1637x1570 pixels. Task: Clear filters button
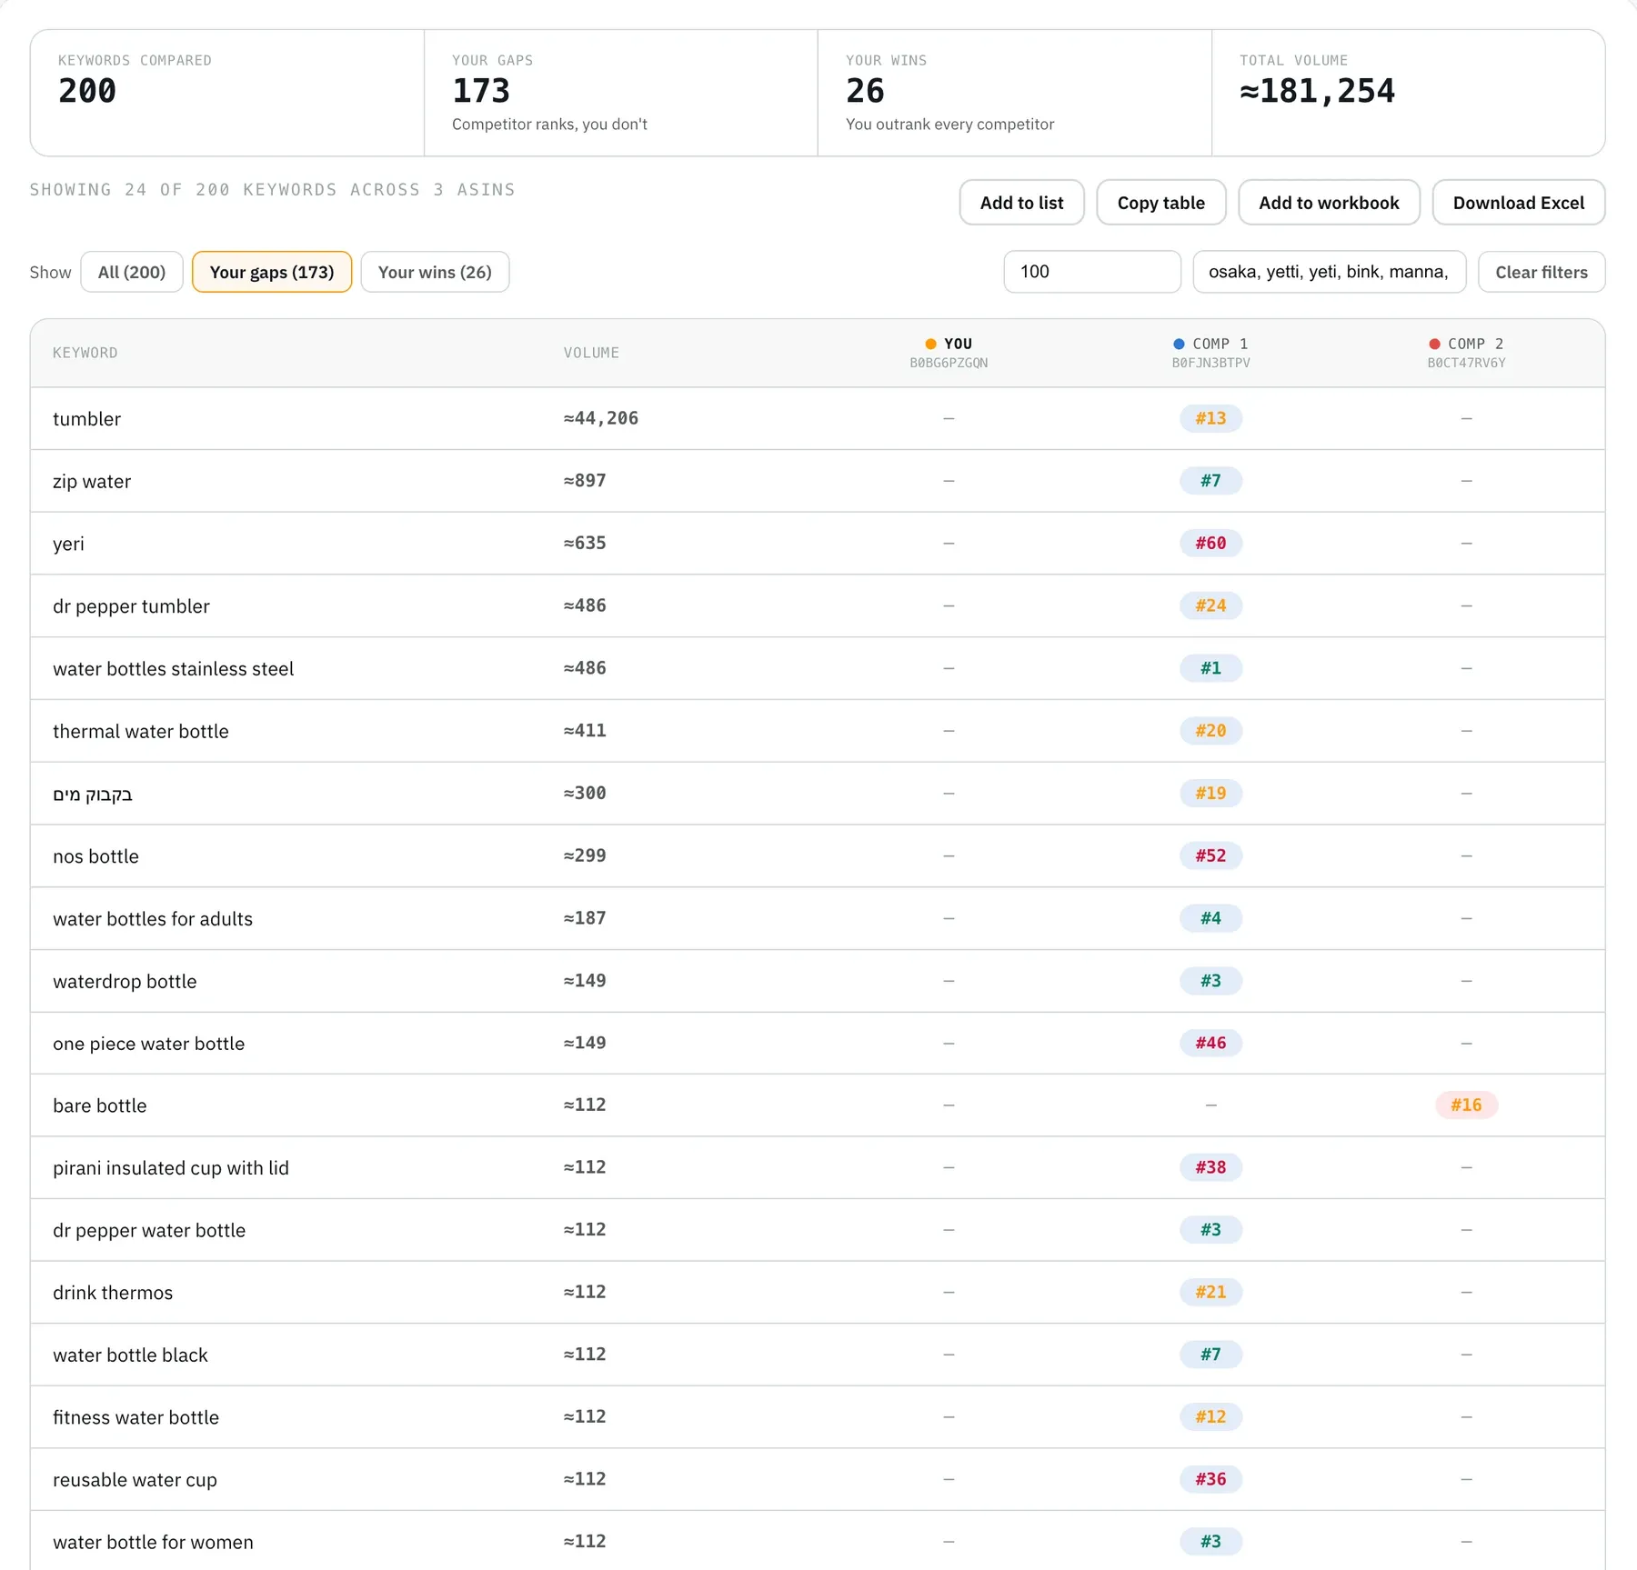click(1542, 272)
